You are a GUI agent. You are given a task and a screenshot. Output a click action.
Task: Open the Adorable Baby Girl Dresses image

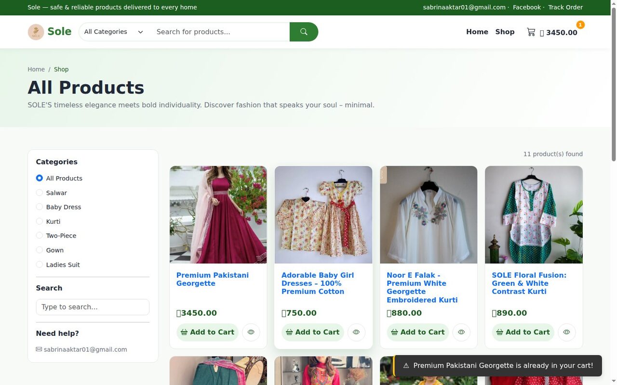pos(323,215)
